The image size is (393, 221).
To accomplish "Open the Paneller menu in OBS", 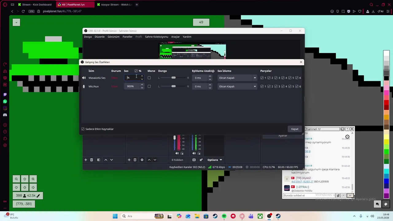I will pyautogui.click(x=127, y=37).
